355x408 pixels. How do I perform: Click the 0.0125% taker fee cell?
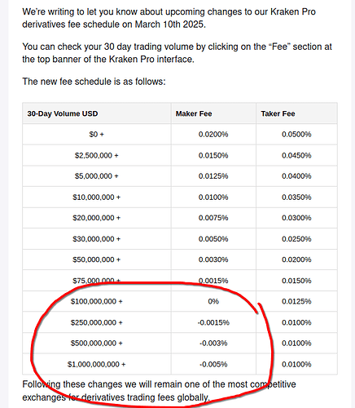296,301
